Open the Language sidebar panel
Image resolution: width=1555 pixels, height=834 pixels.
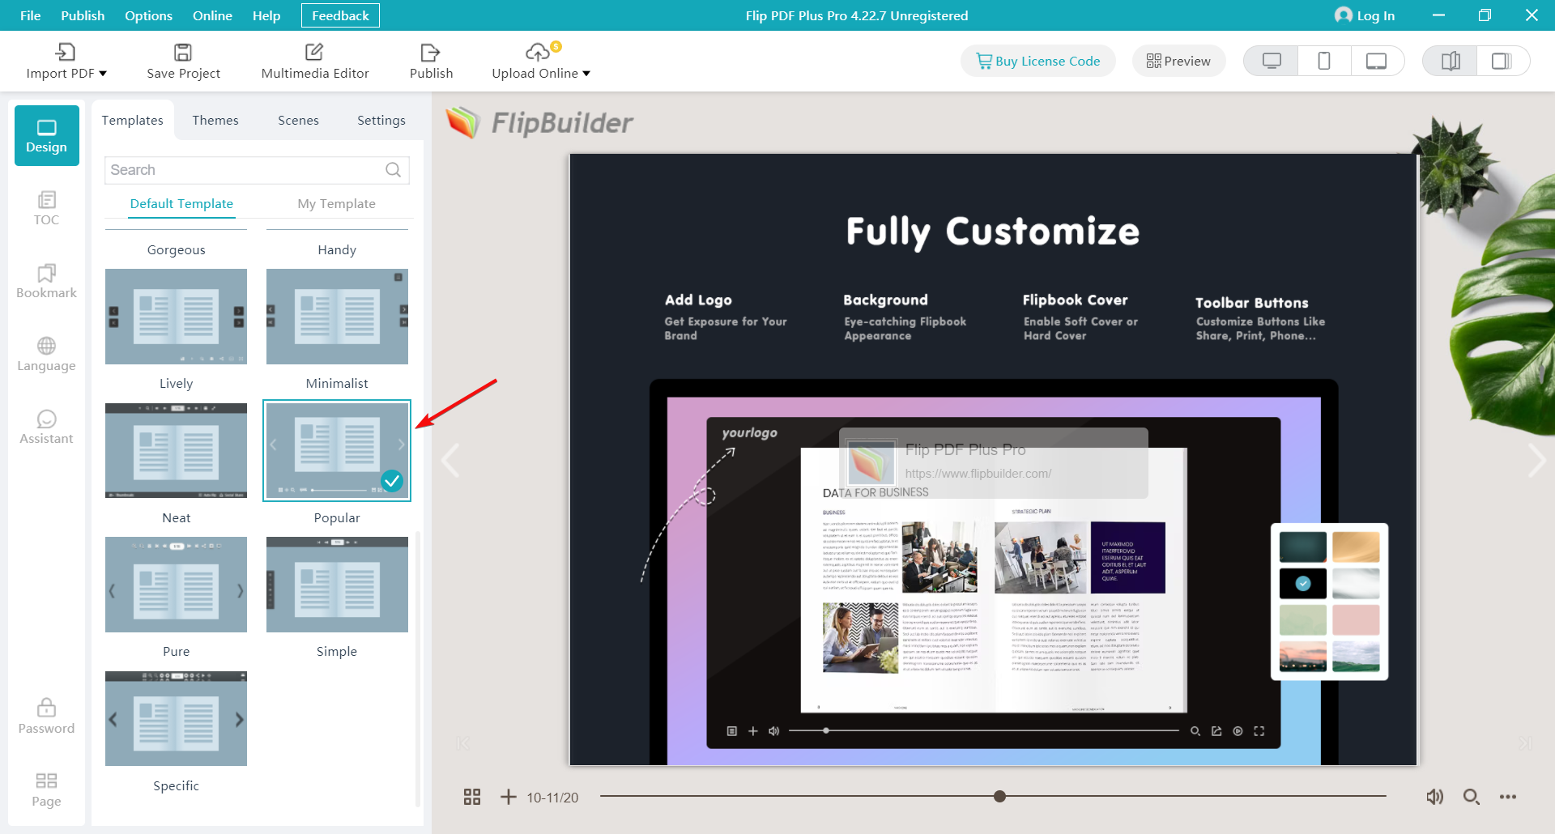47,354
